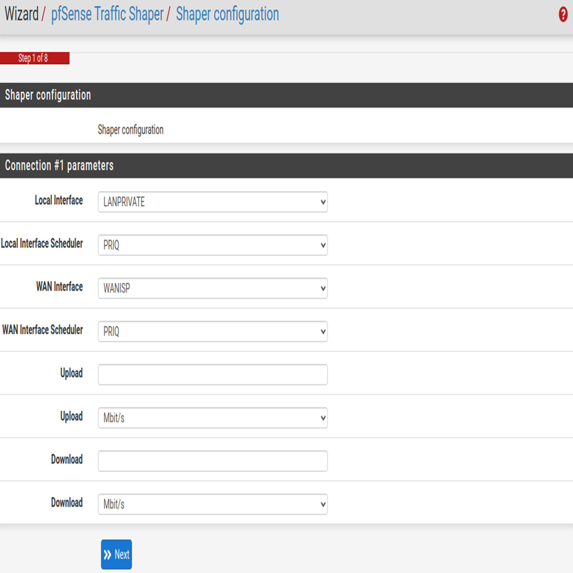Open the Download unit dropdown showing Mbit/s
573x573 pixels.
point(212,504)
